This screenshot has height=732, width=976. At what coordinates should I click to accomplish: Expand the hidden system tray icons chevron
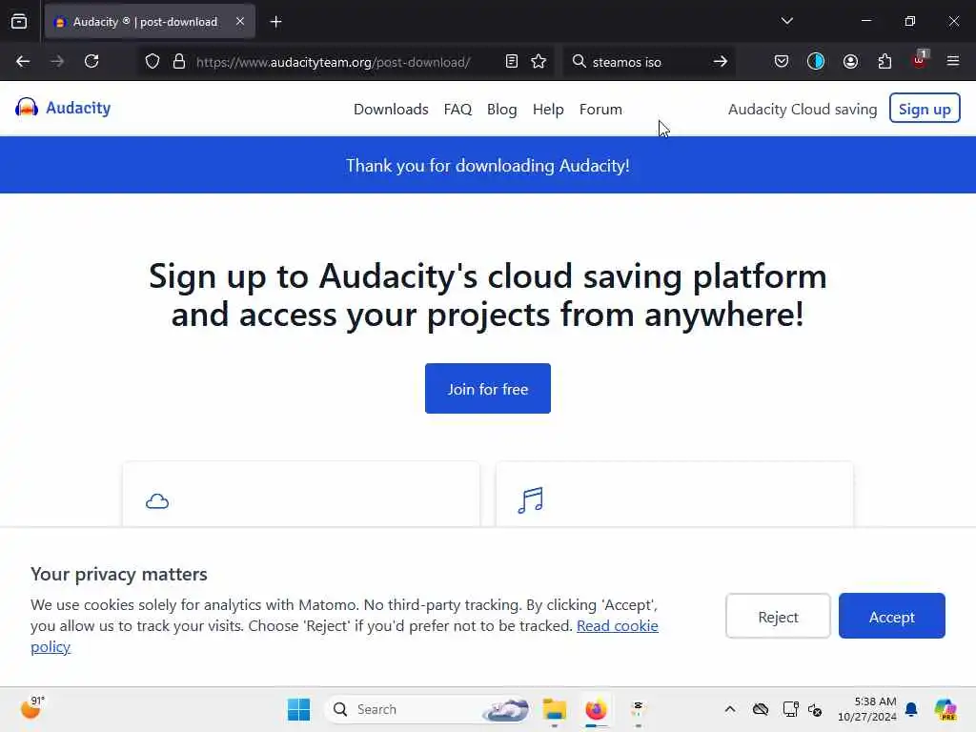click(730, 709)
